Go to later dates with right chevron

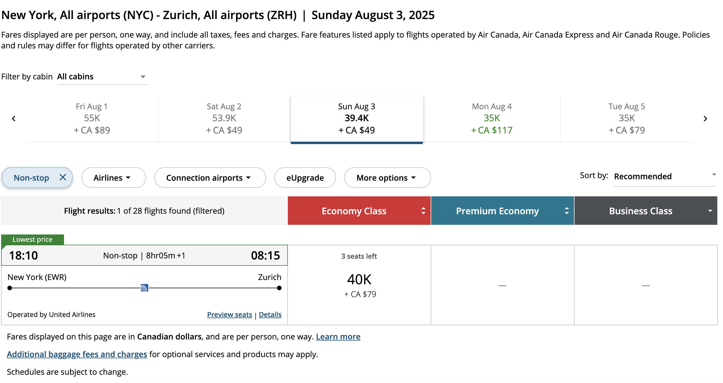(705, 119)
